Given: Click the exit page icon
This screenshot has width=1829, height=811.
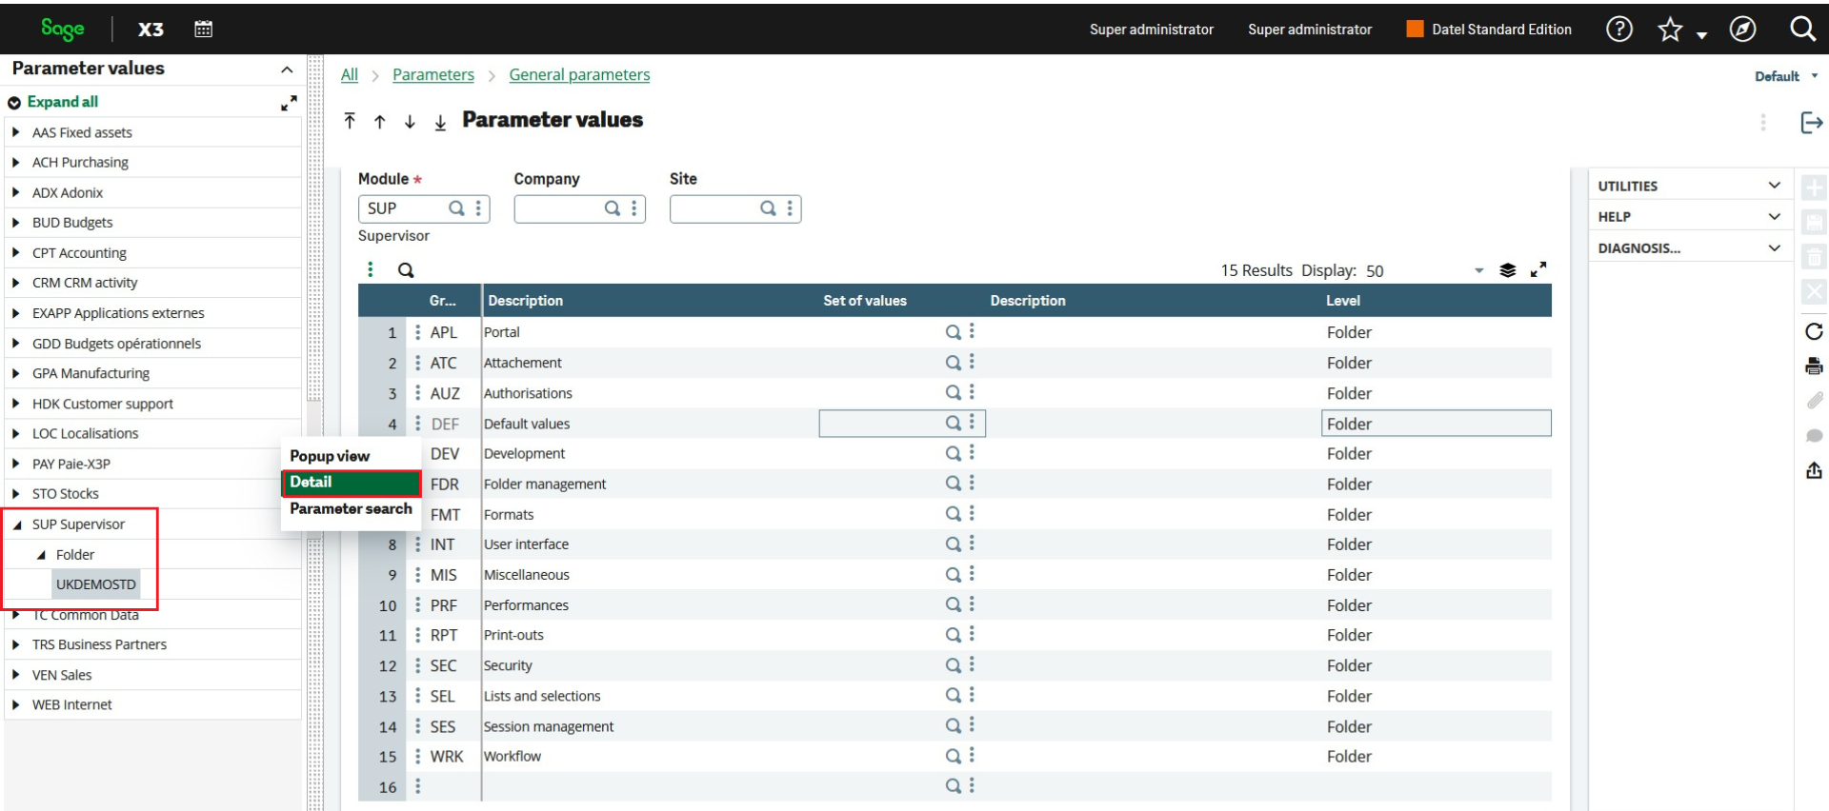Looking at the screenshot, I should click(1811, 122).
